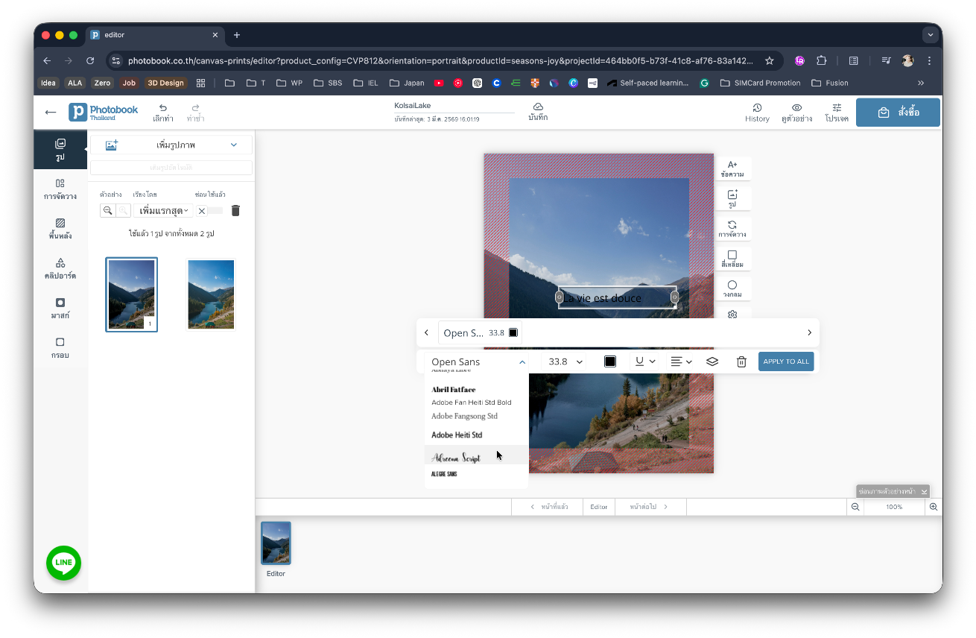
Task: Choose the Adreena Script font
Action: click(x=457, y=458)
